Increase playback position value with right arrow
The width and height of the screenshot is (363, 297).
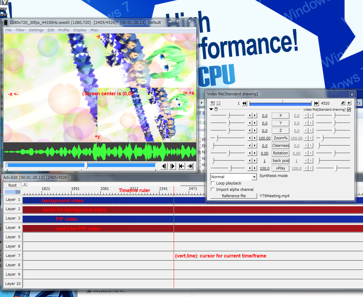point(254,161)
